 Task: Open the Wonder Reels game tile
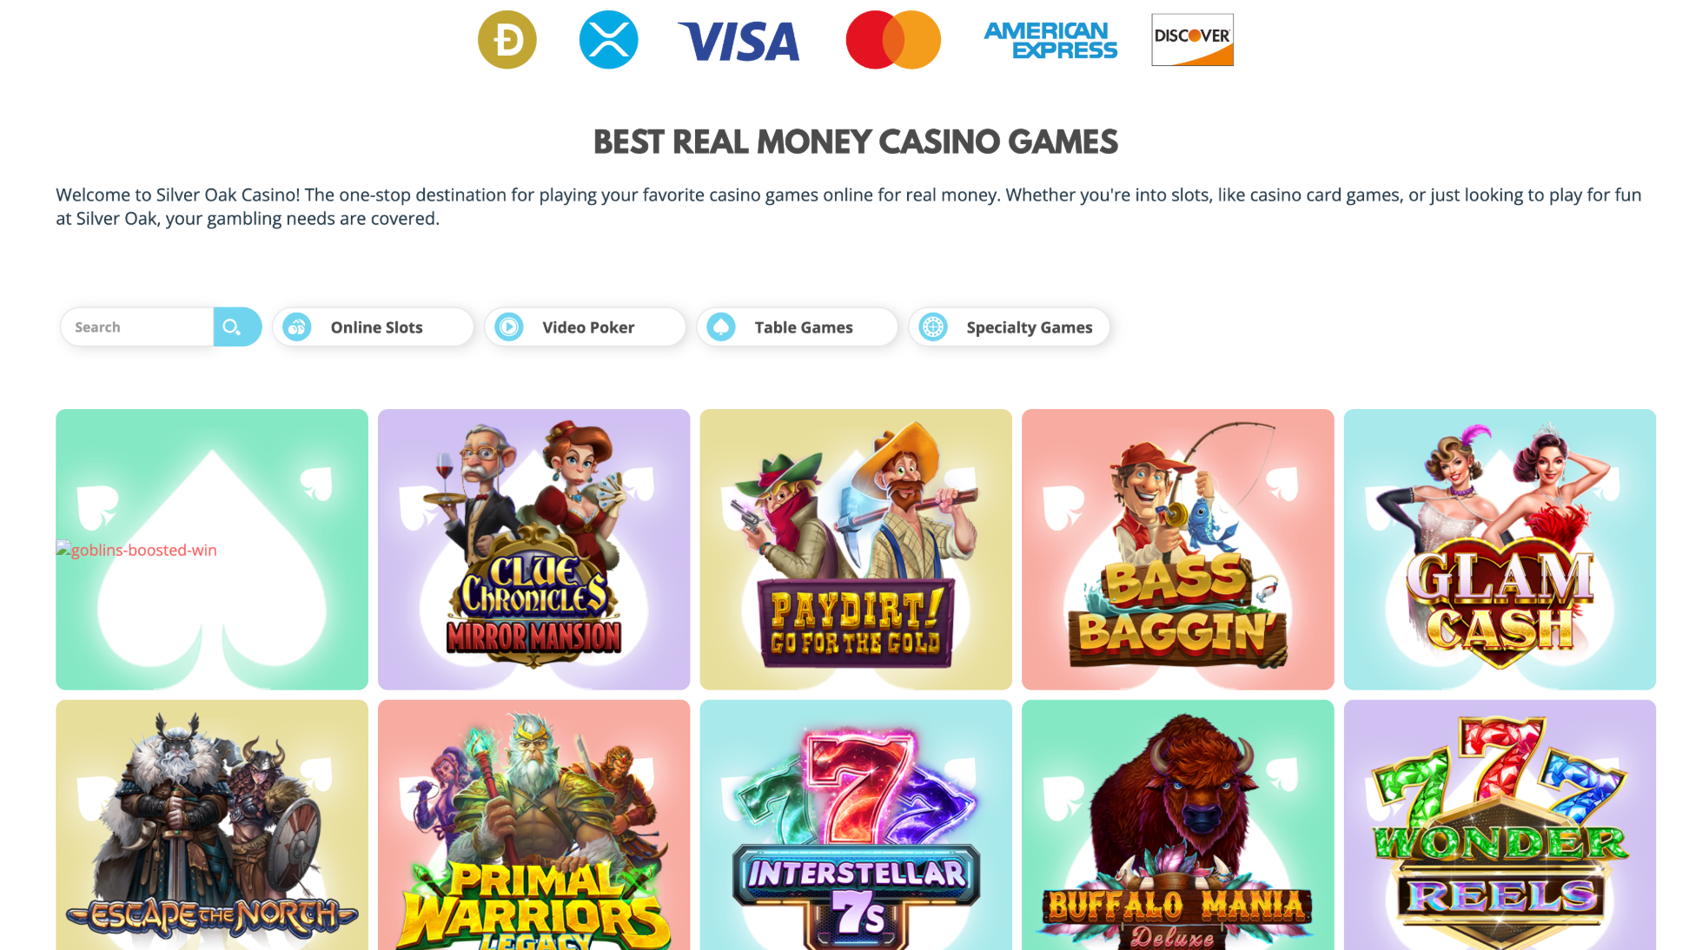[1500, 825]
